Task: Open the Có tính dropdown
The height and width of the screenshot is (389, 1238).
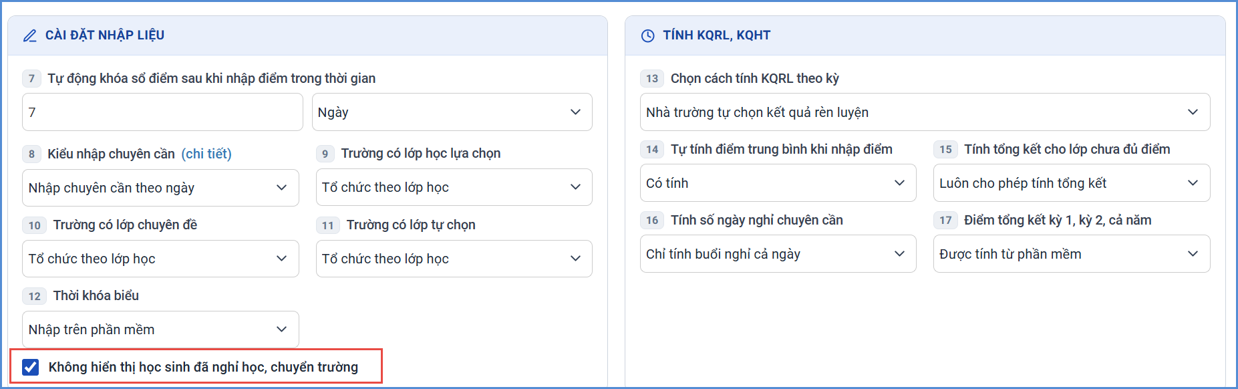Action: 778,183
